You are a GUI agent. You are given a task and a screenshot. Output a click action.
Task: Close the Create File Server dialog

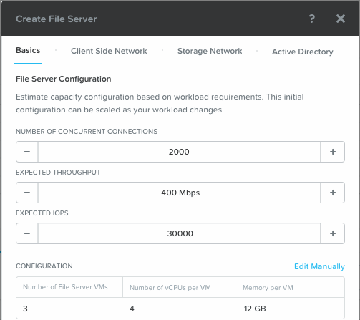tap(341, 19)
